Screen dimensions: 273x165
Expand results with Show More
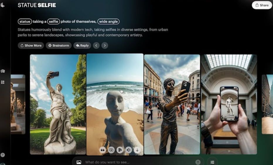(31, 46)
